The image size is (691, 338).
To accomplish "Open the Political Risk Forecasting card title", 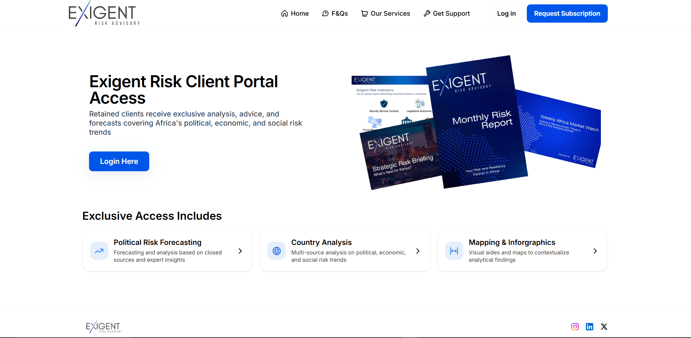I will [158, 242].
